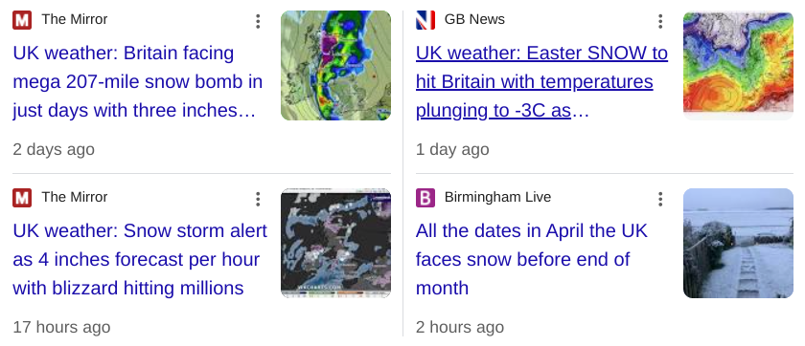Image resolution: width=805 pixels, height=346 pixels.
Task: Click dark WXCharts snow map thumbnail
Action: coord(335,243)
